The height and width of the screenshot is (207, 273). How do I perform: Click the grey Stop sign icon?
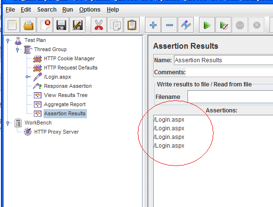point(240,25)
